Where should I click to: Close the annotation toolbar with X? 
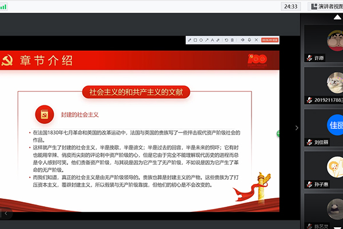256,40
